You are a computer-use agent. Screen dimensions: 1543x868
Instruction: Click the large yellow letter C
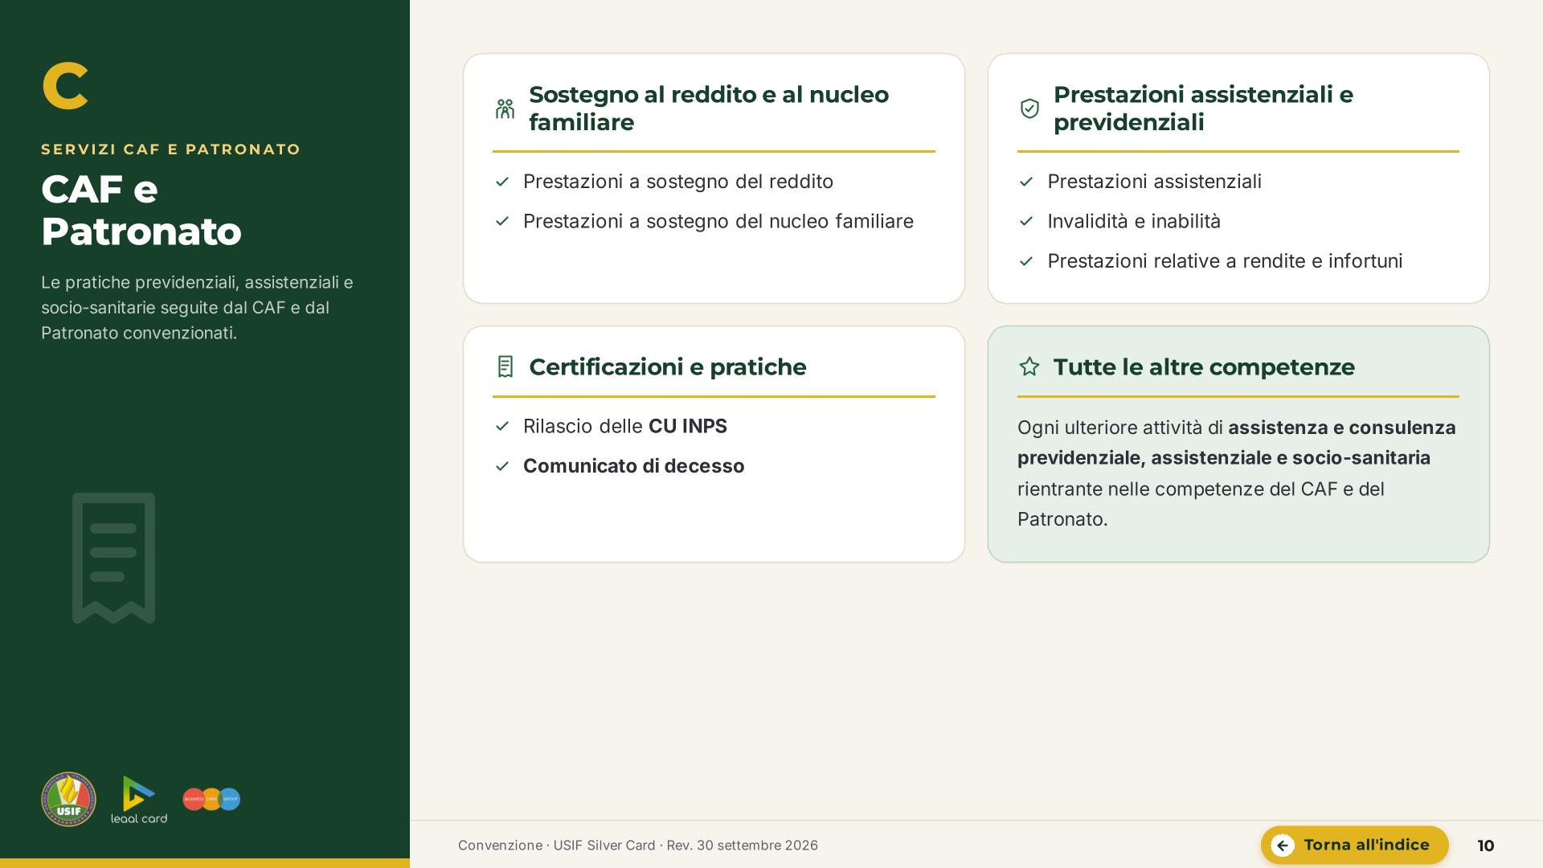coord(64,85)
